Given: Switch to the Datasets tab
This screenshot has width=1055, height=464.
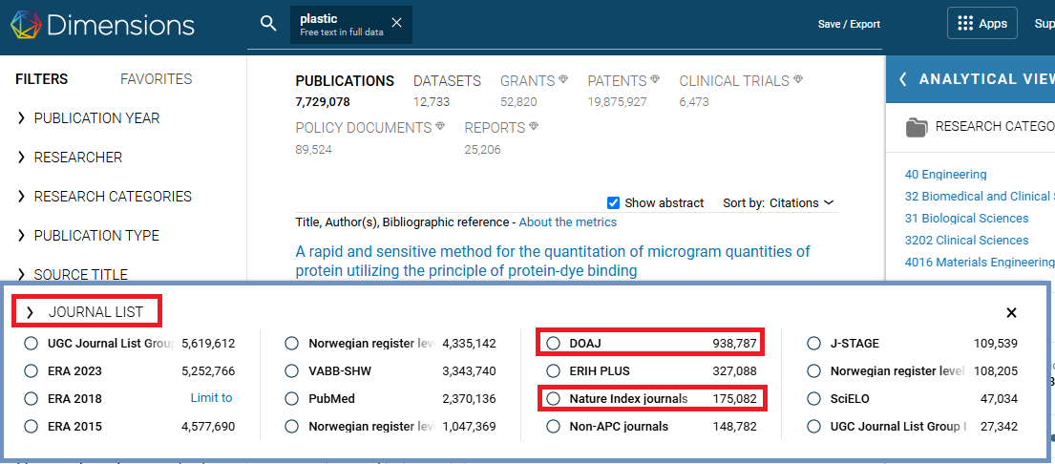Looking at the screenshot, I should [447, 81].
